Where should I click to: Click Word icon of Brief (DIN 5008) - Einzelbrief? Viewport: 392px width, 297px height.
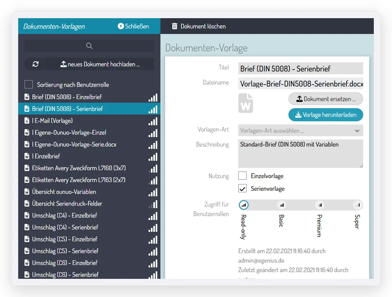click(27, 97)
